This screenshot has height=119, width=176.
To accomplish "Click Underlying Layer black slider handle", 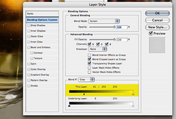I will point(69,106).
